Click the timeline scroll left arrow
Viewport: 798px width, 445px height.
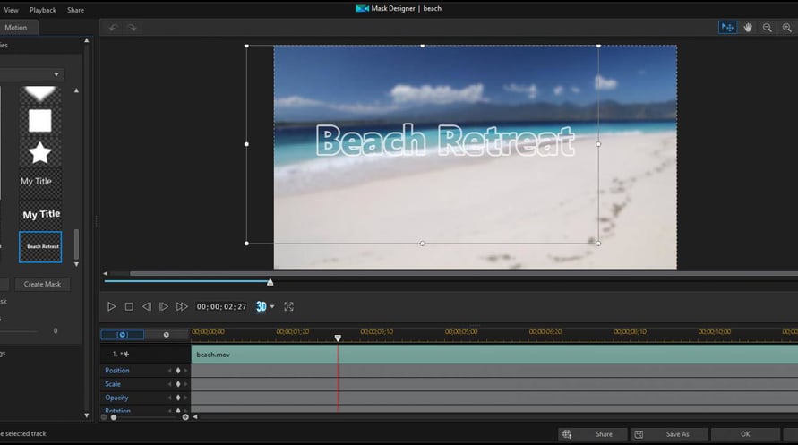coord(195,417)
